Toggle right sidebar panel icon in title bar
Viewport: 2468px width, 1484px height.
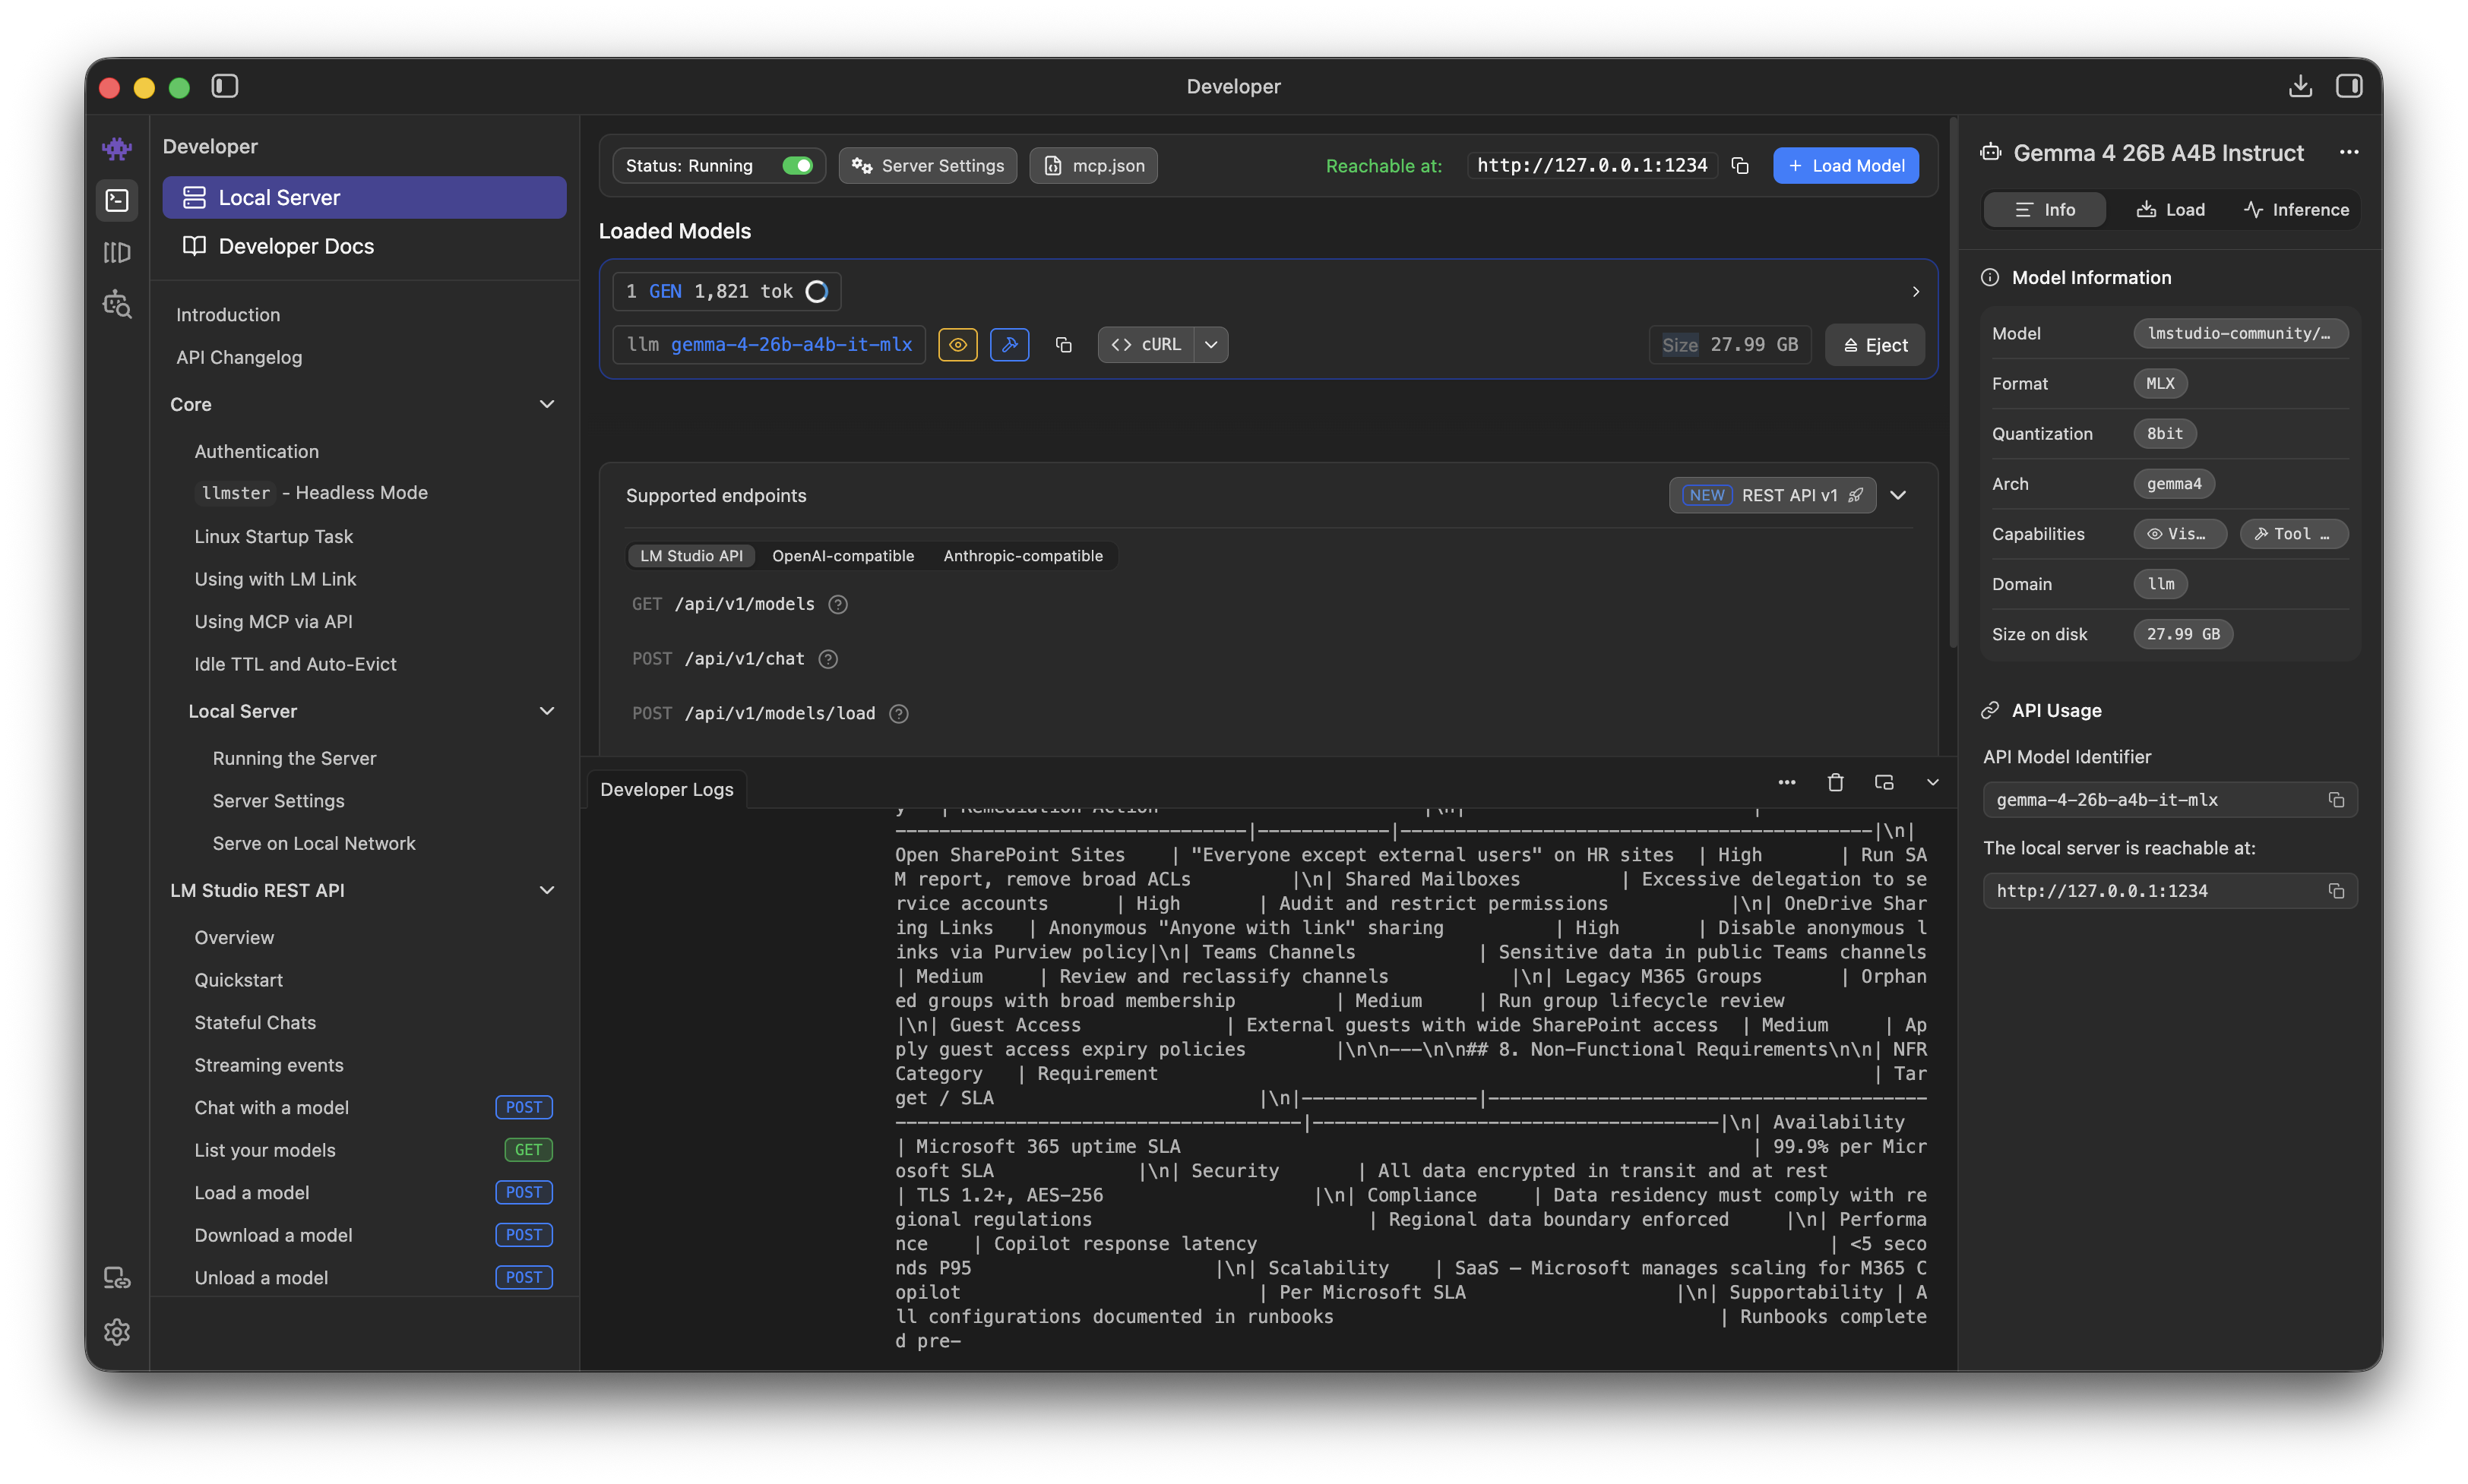click(x=2349, y=86)
